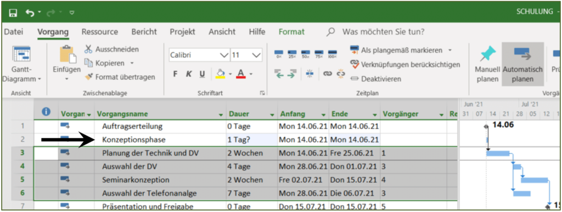Click task mode icon for Seminarkonzeption row

coord(65,180)
